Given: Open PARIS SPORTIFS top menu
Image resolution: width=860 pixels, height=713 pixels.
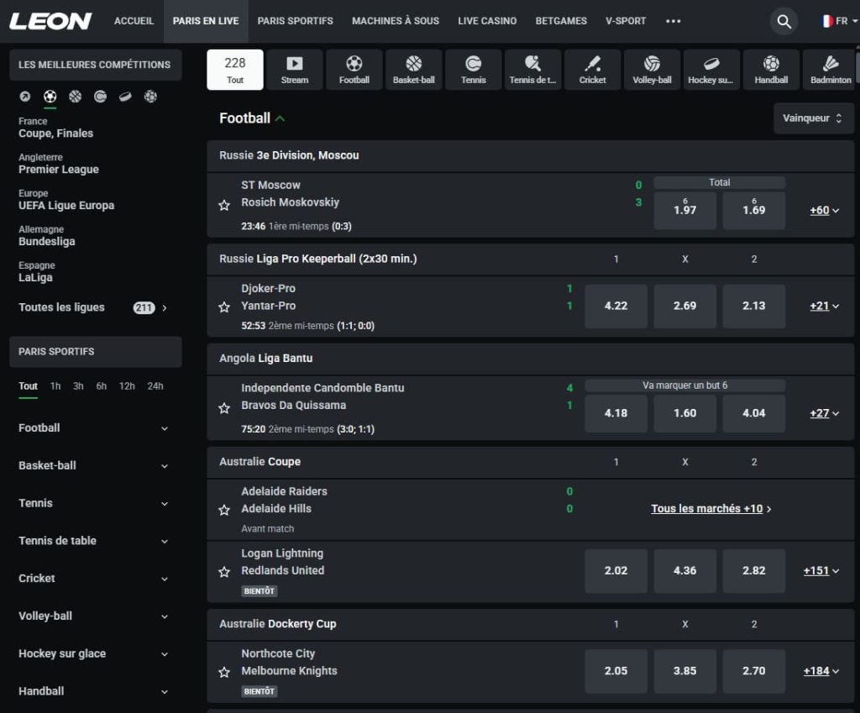Looking at the screenshot, I should [295, 21].
